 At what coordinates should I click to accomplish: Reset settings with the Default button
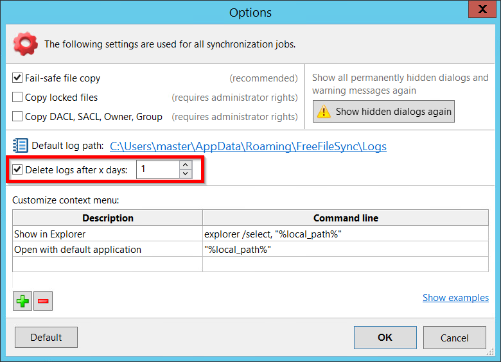pos(46,337)
